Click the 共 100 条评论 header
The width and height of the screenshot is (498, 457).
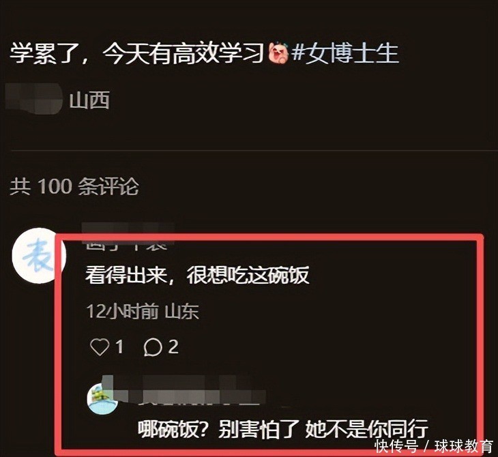(74, 186)
